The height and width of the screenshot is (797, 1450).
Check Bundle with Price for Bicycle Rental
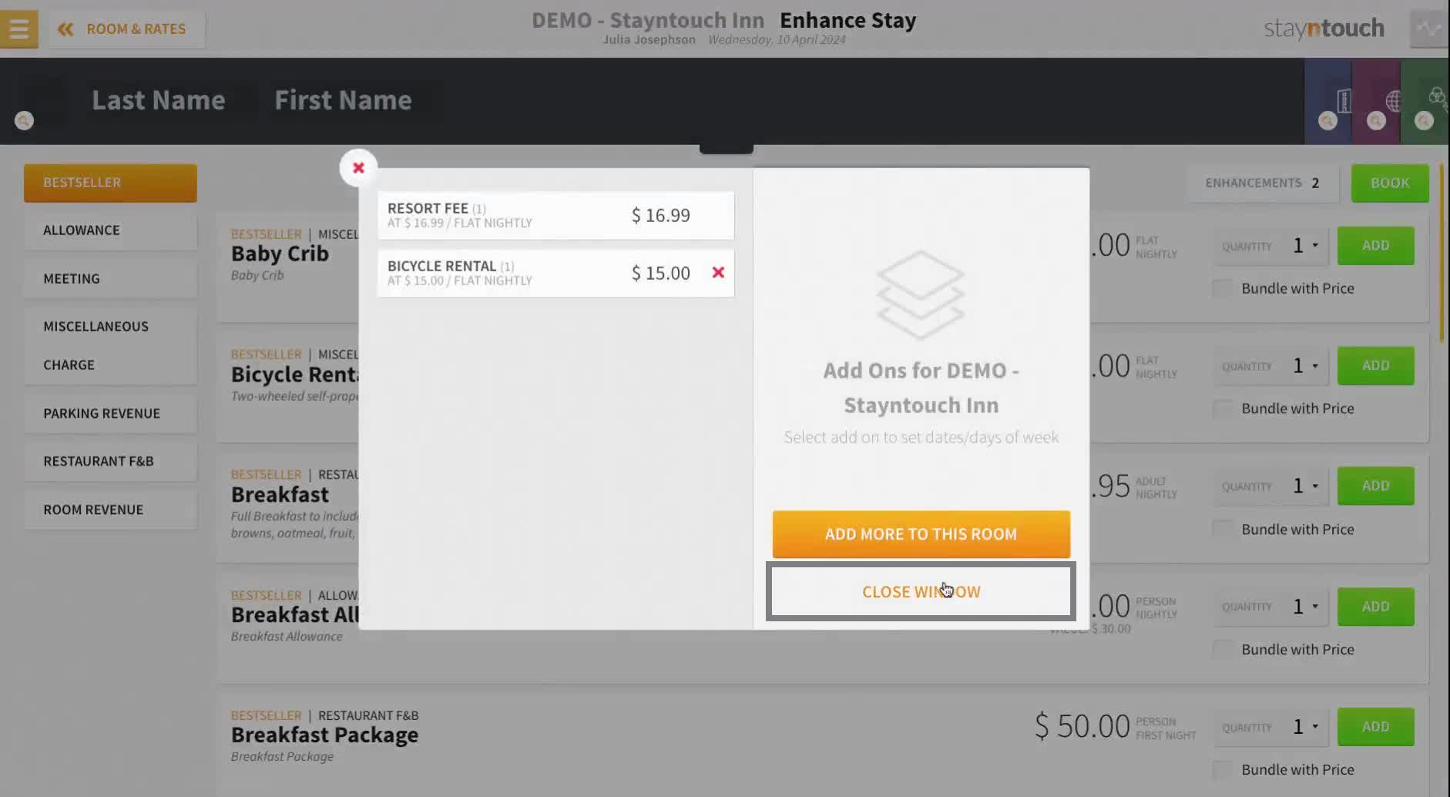click(1222, 409)
